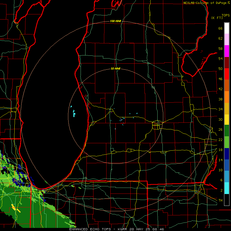Click the legend value '34'
Screen dimensions: 231x231
(220, 109)
